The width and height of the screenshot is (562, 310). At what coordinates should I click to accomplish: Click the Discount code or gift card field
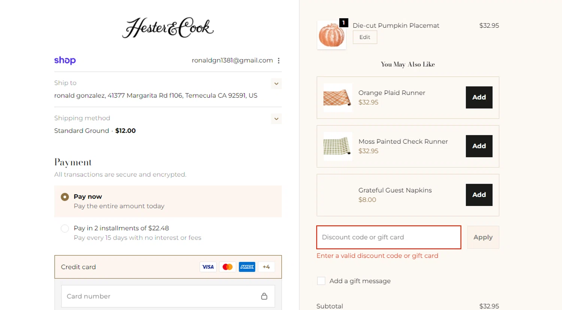(389, 237)
